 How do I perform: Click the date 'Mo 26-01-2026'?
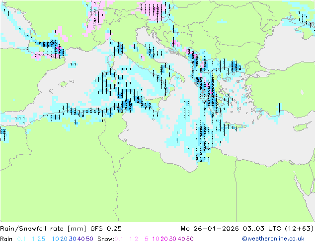click(x=210, y=229)
